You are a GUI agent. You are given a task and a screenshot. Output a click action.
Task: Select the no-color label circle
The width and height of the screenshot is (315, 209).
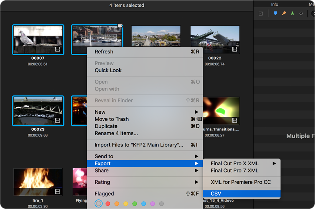point(99,203)
